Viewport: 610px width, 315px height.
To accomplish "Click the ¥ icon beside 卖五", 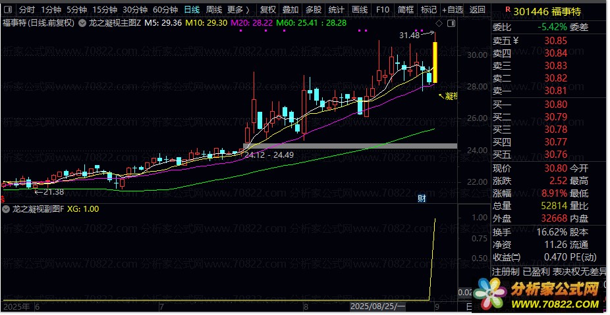I will (516, 40).
